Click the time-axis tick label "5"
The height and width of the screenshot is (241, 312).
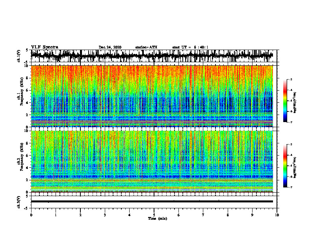154,215
